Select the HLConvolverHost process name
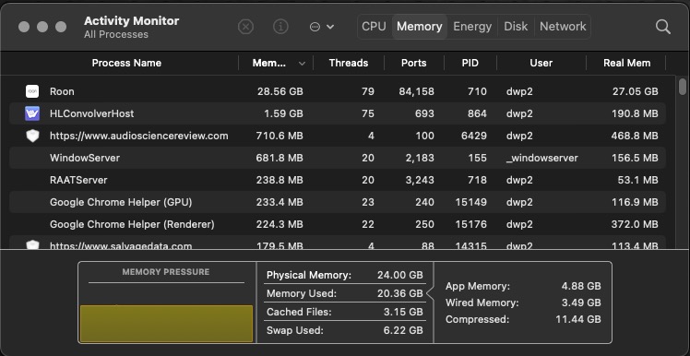The height and width of the screenshot is (356, 690). pyautogui.click(x=91, y=113)
